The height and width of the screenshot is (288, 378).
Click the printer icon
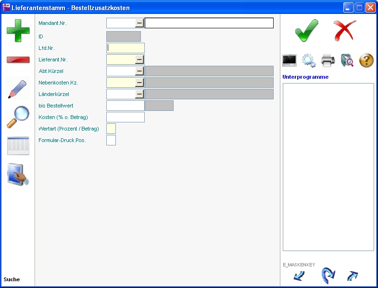[x=328, y=60]
